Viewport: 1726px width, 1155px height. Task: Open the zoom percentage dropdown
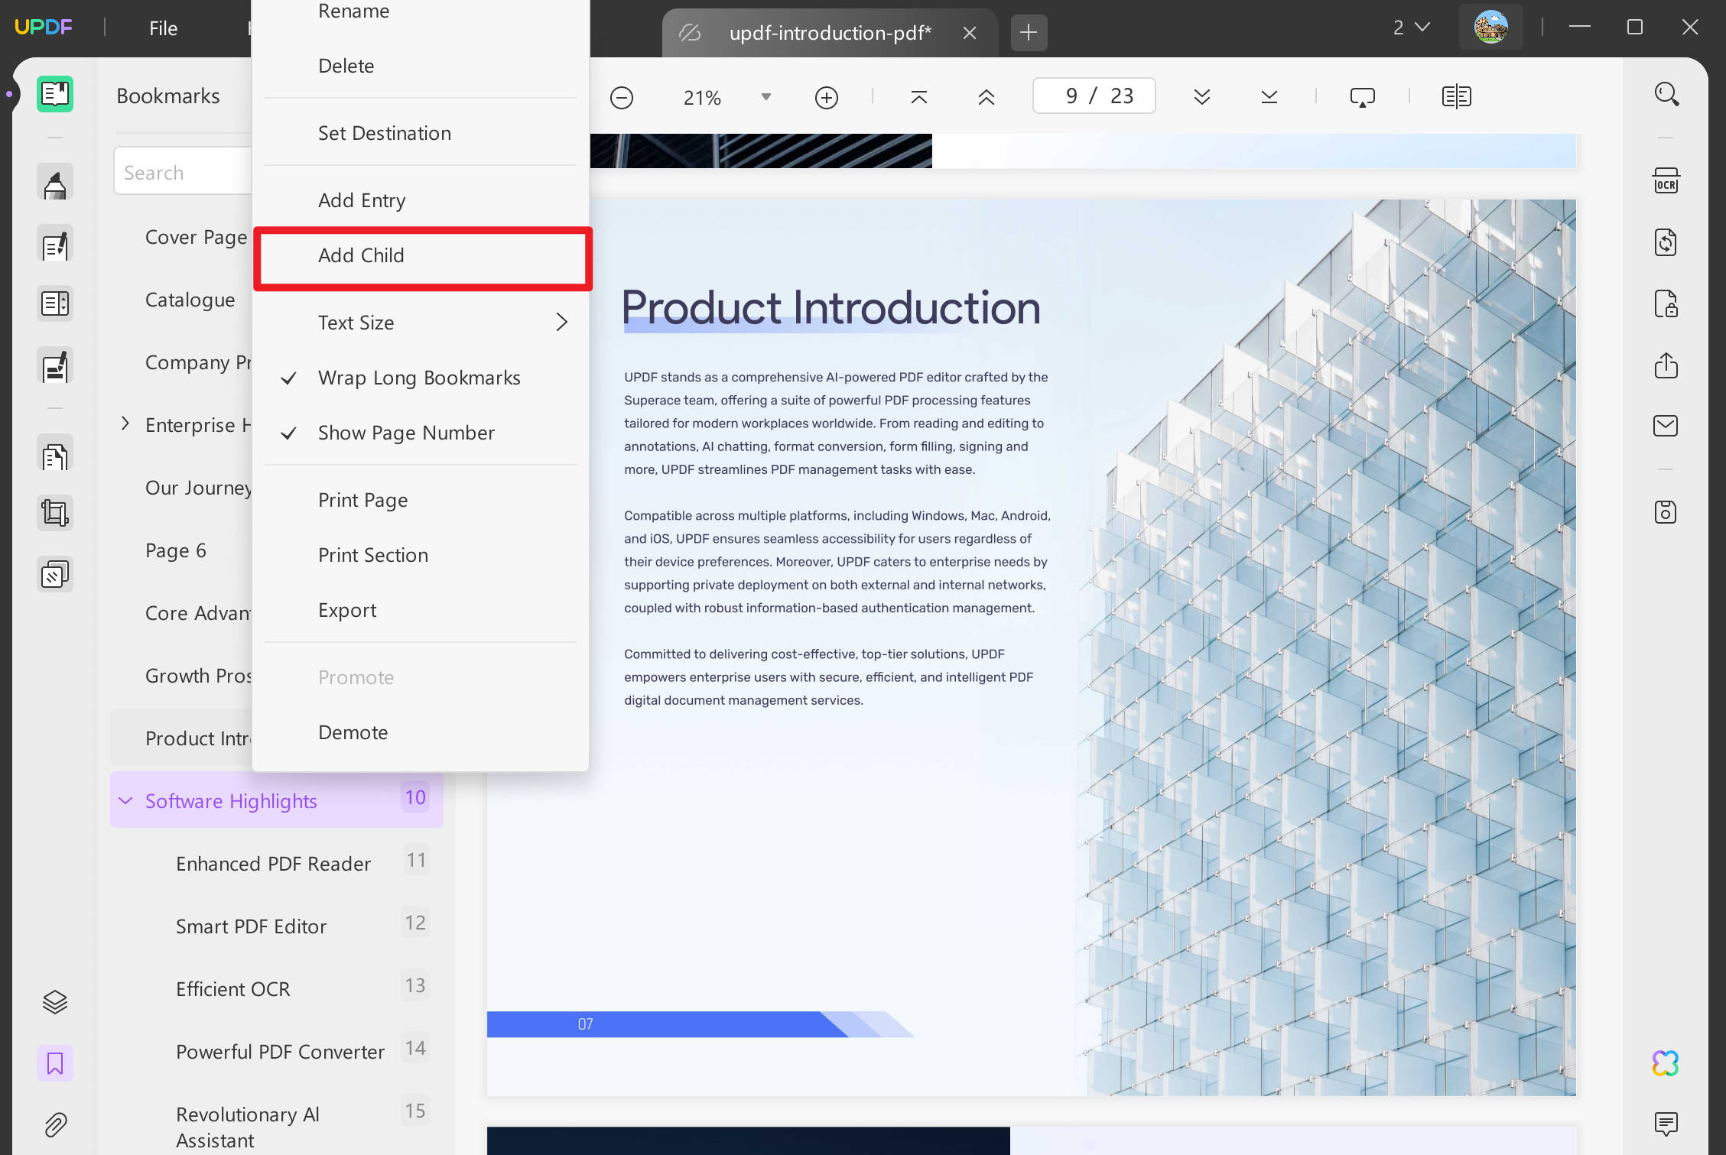(765, 97)
